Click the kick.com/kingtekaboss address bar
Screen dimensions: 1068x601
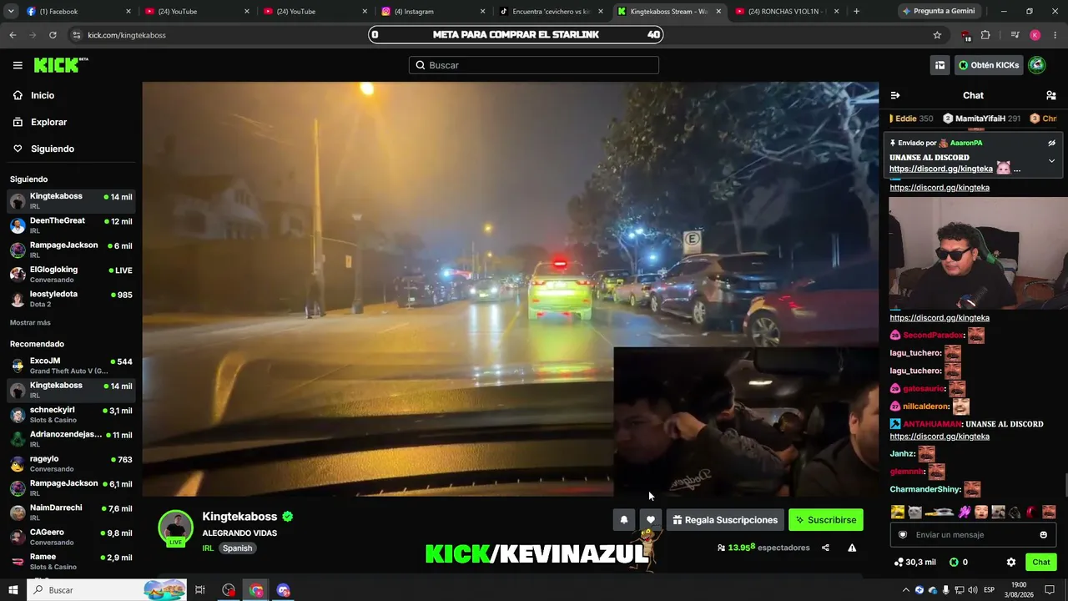click(x=127, y=35)
